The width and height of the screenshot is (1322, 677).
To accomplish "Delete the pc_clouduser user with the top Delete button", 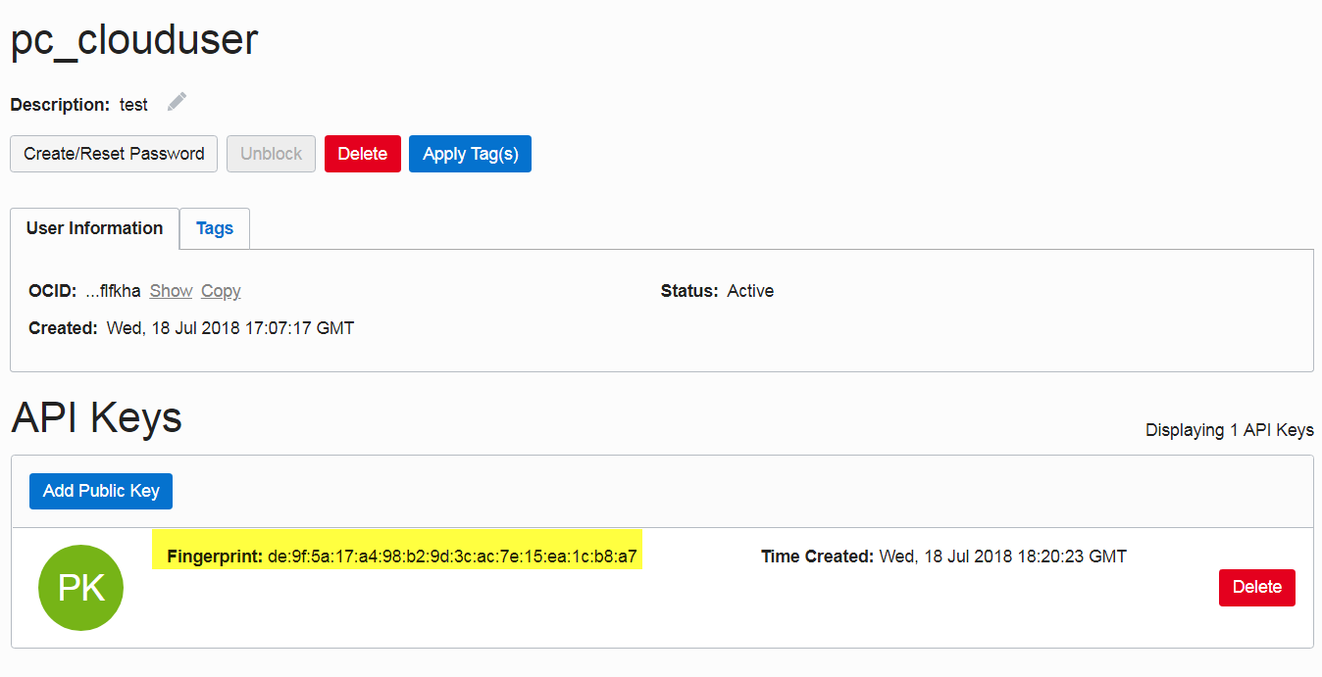I will tap(362, 154).
